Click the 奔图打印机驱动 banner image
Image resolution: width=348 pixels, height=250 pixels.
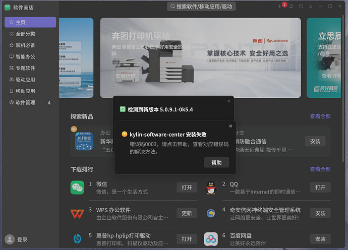click(201, 57)
